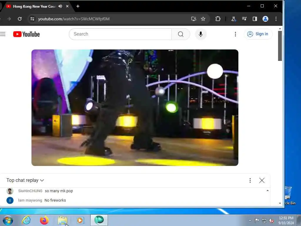Viewport: 301px width, 226px height.
Task: Click the youtube.com address bar URL
Action: (x=74, y=19)
